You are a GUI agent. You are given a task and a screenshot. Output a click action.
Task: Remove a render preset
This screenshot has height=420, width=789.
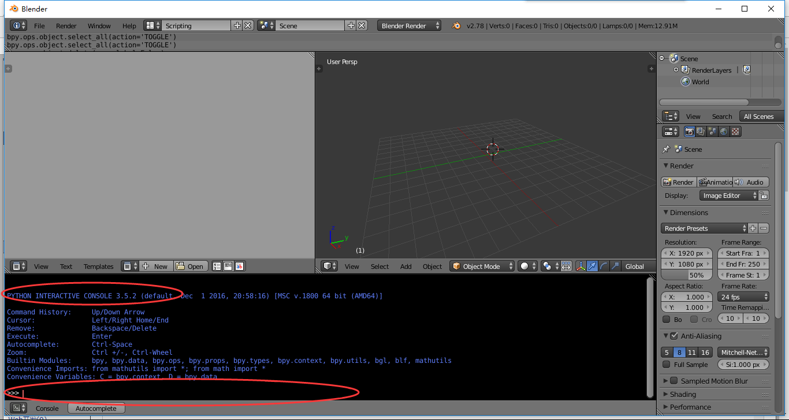click(x=764, y=228)
